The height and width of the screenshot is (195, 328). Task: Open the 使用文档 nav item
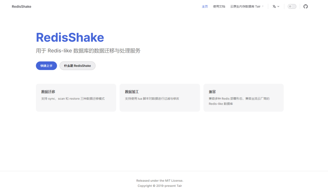tap(219, 6)
